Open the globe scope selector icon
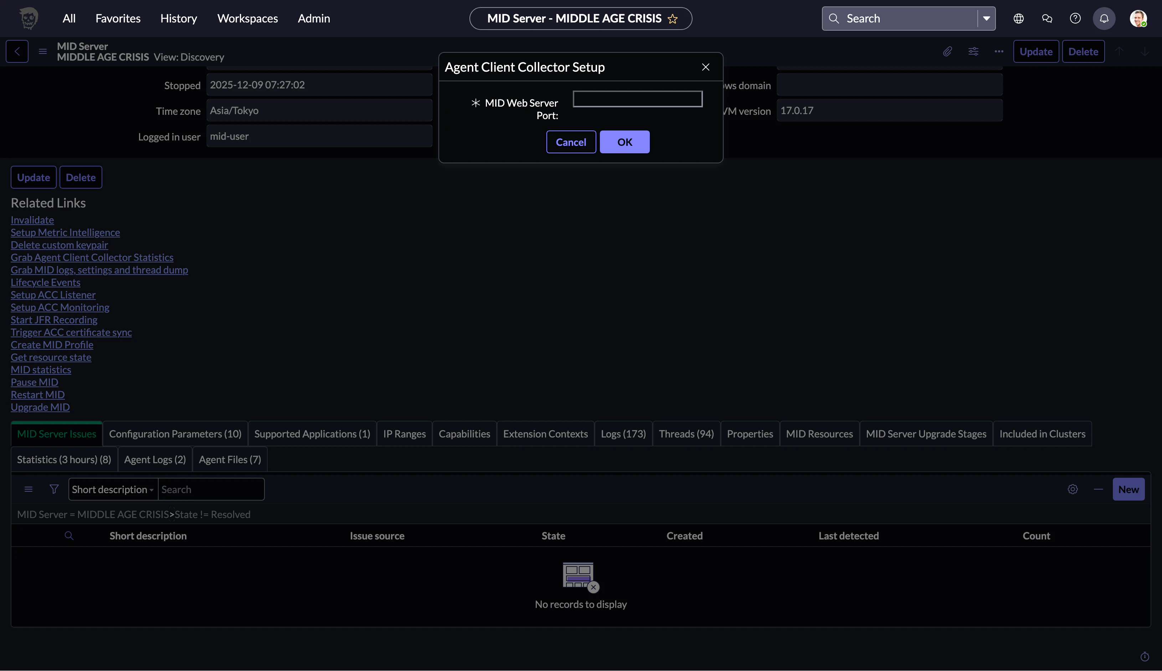The image size is (1162, 671). [1019, 19]
